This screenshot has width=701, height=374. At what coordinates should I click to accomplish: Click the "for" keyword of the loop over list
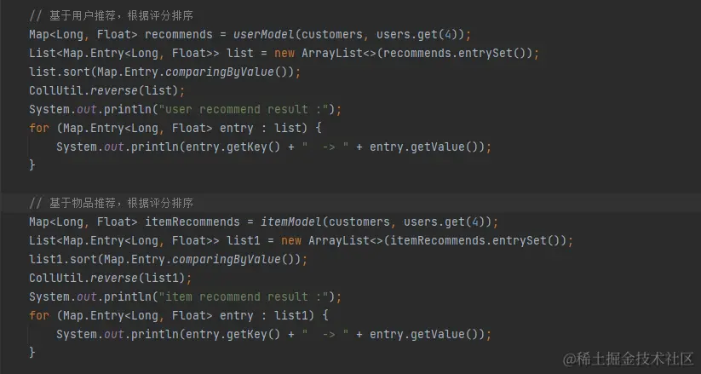(39, 129)
